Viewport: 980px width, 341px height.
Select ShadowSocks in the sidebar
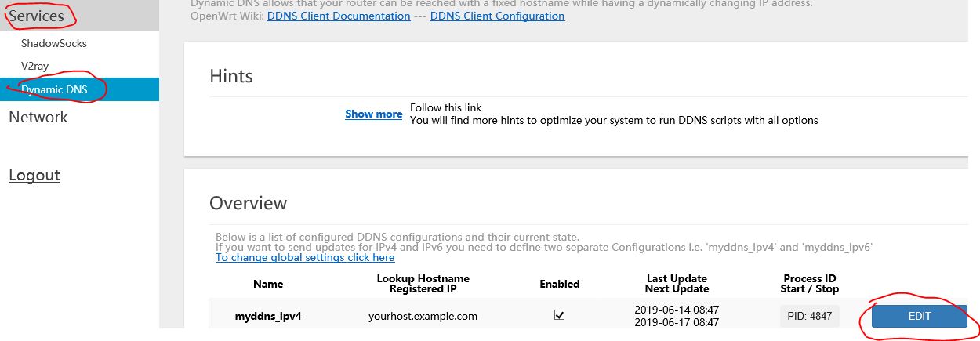(x=53, y=44)
